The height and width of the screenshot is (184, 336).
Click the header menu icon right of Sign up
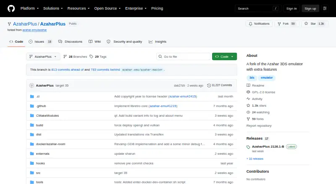pos(325,8)
